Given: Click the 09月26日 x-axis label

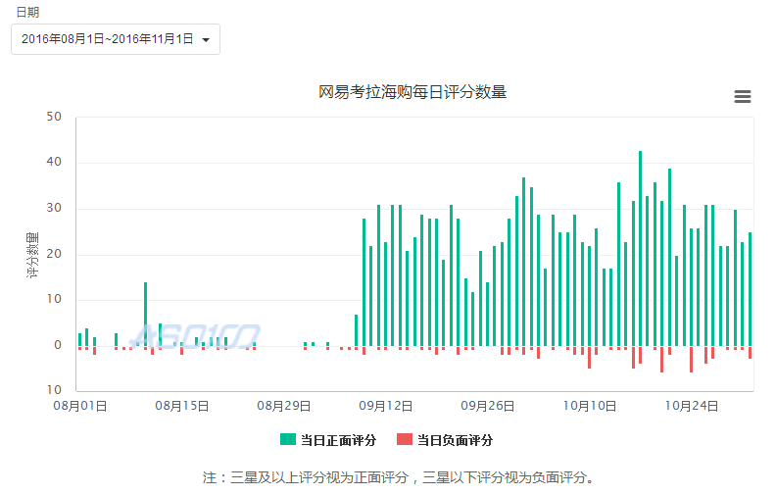Looking at the screenshot, I should tap(488, 406).
